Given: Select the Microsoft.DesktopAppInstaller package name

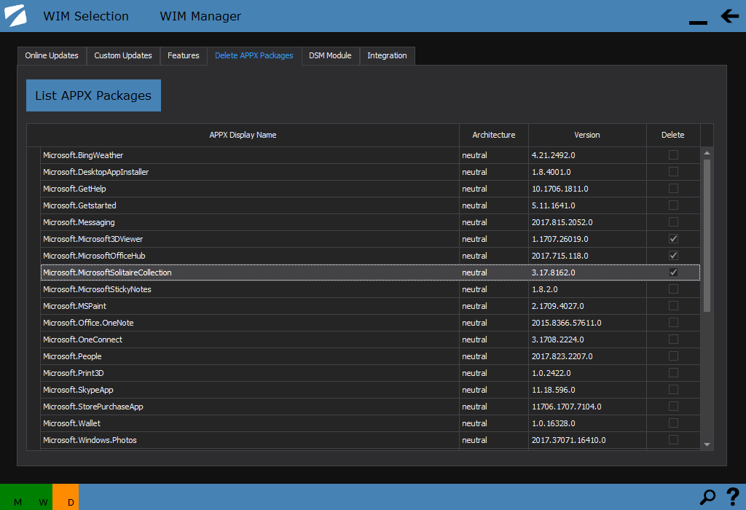Looking at the screenshot, I should pyautogui.click(x=95, y=172).
